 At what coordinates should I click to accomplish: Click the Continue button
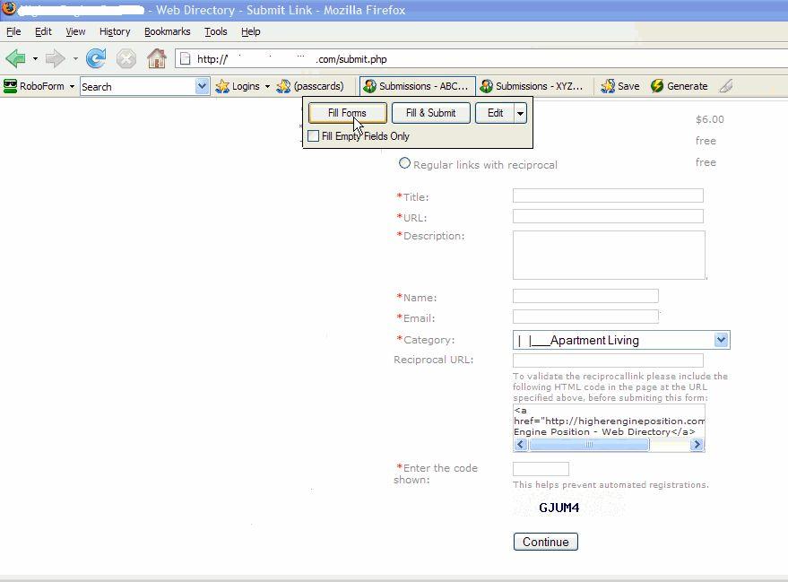[x=545, y=542]
